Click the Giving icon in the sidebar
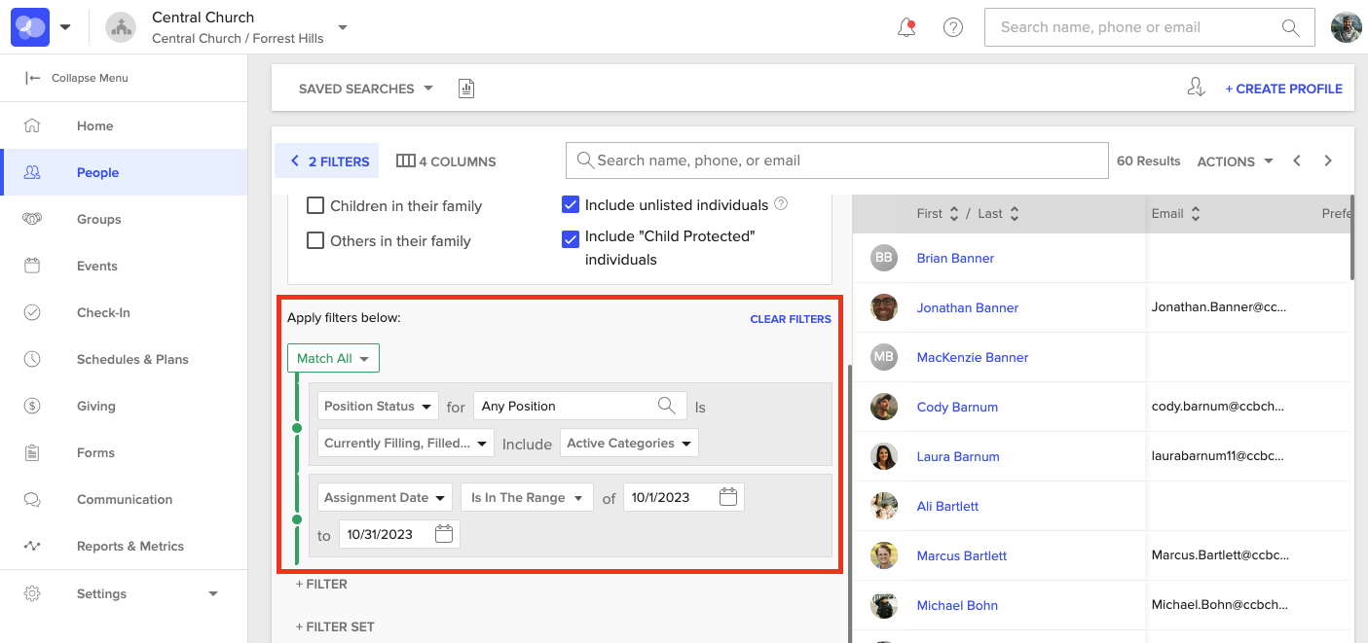Screen dimensions: 1368x643 [32, 406]
